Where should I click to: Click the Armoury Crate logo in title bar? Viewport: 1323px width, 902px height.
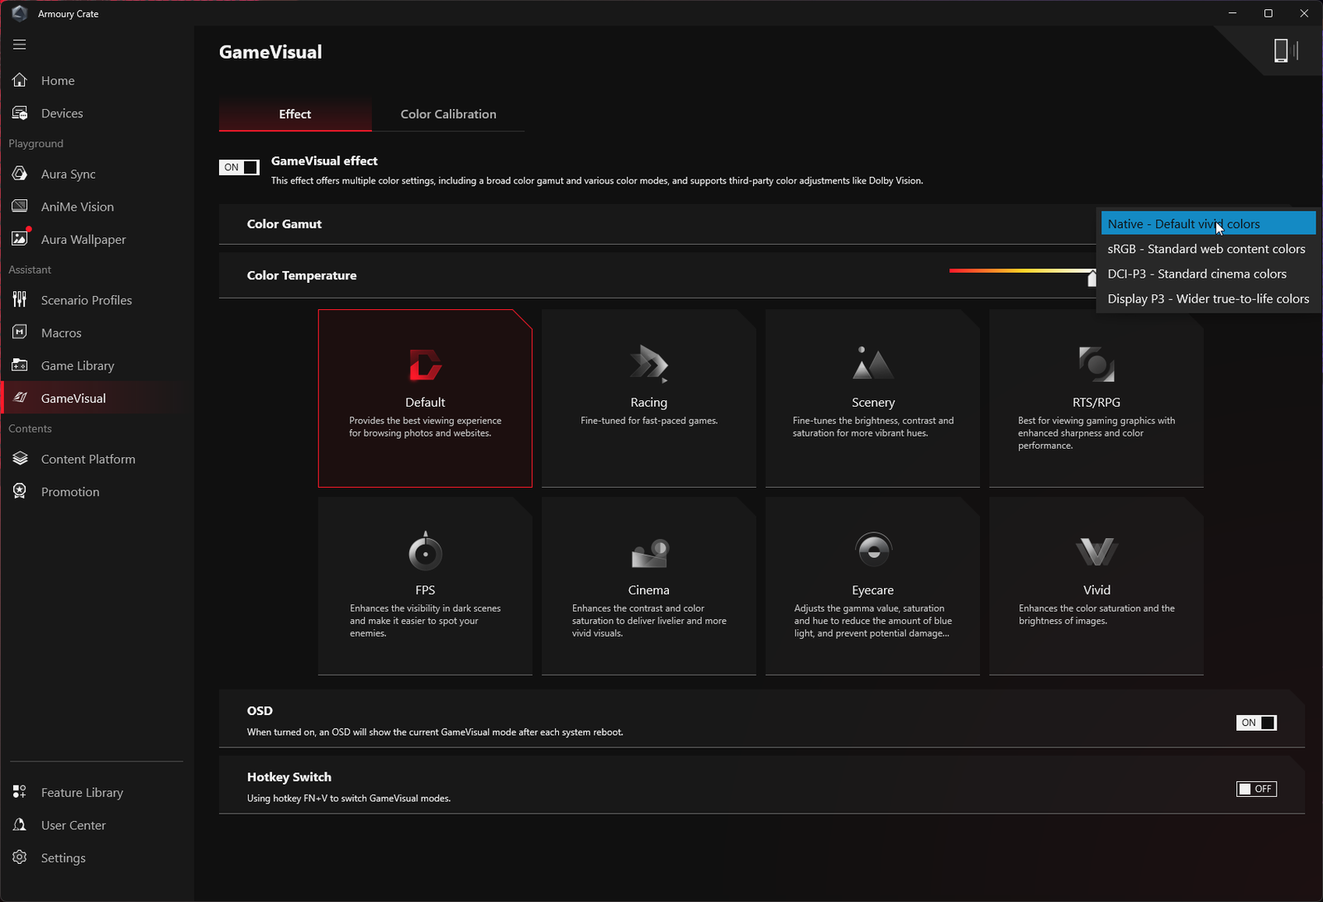click(20, 13)
